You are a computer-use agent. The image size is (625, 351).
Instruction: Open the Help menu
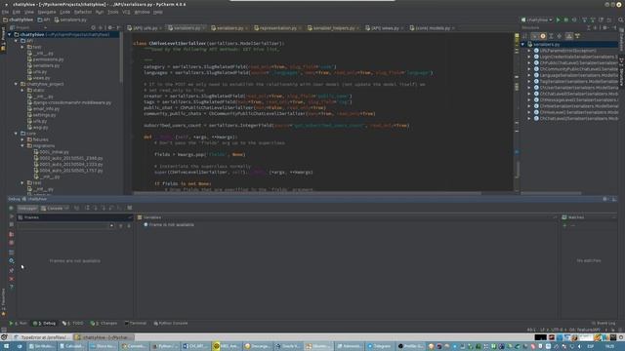tap(158, 12)
